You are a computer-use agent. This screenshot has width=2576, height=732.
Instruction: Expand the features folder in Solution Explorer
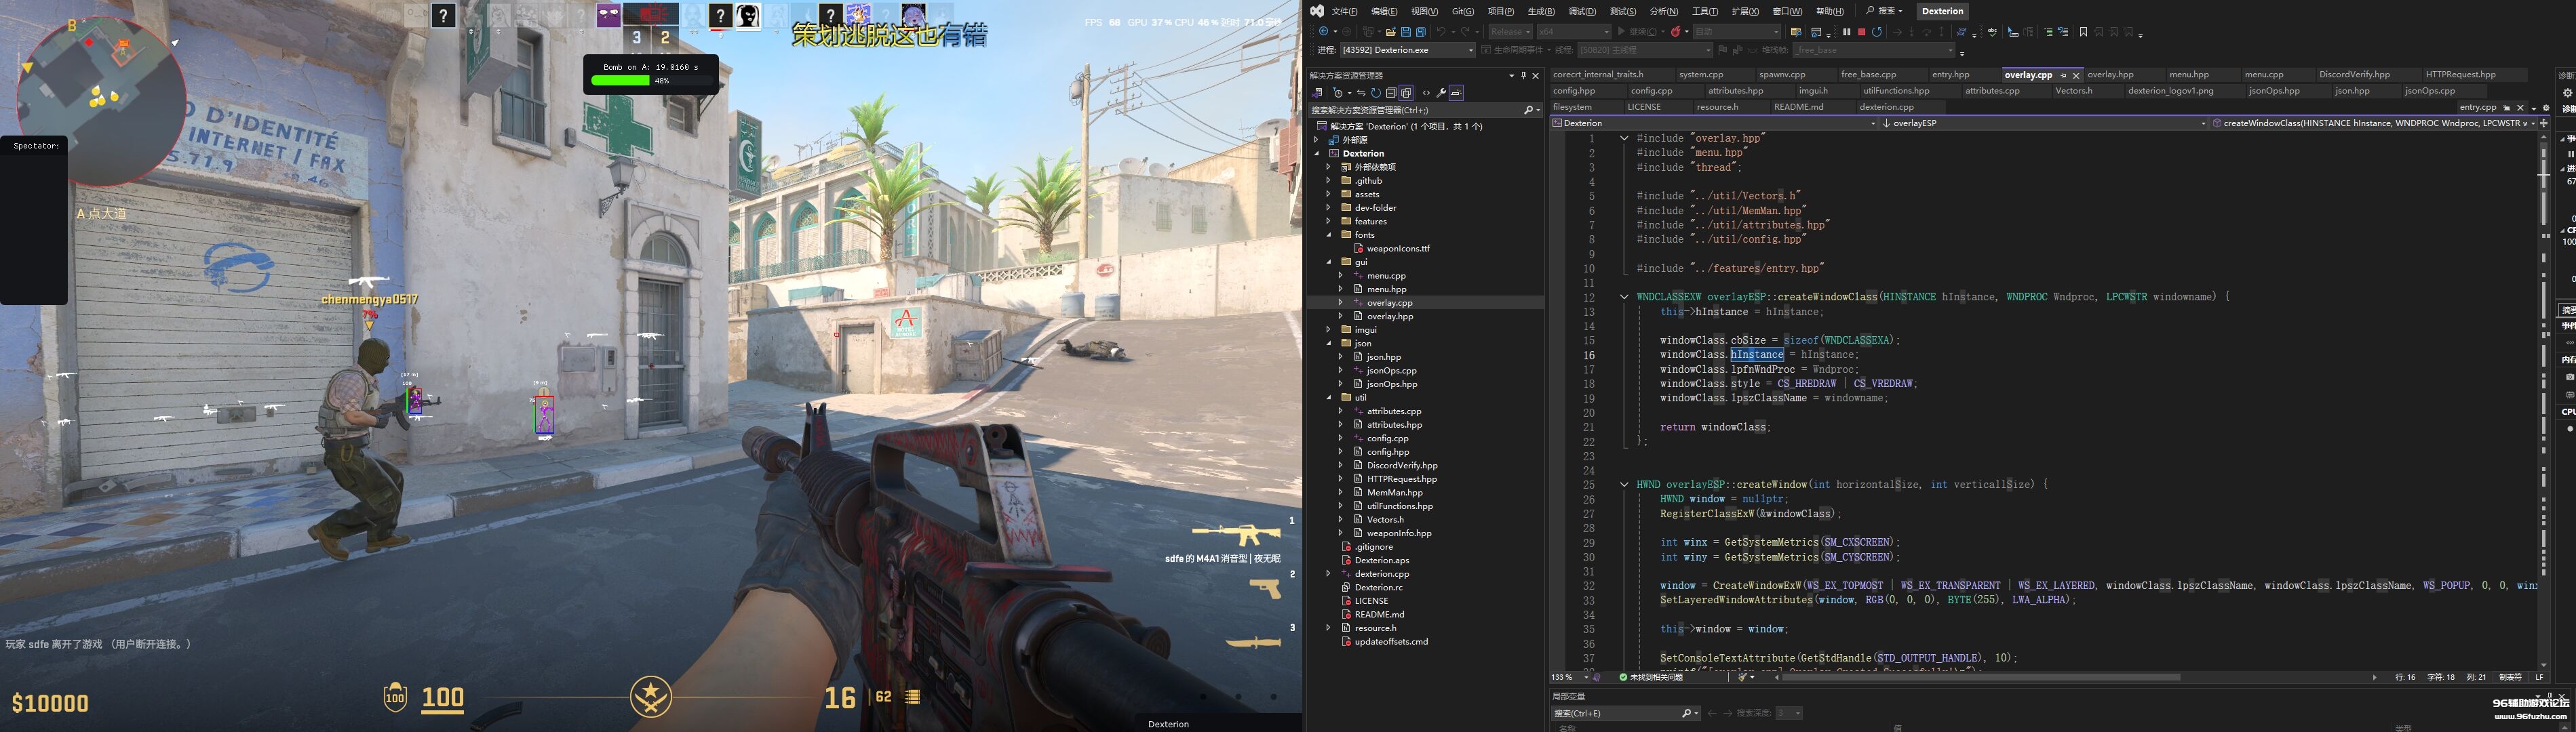[1329, 222]
